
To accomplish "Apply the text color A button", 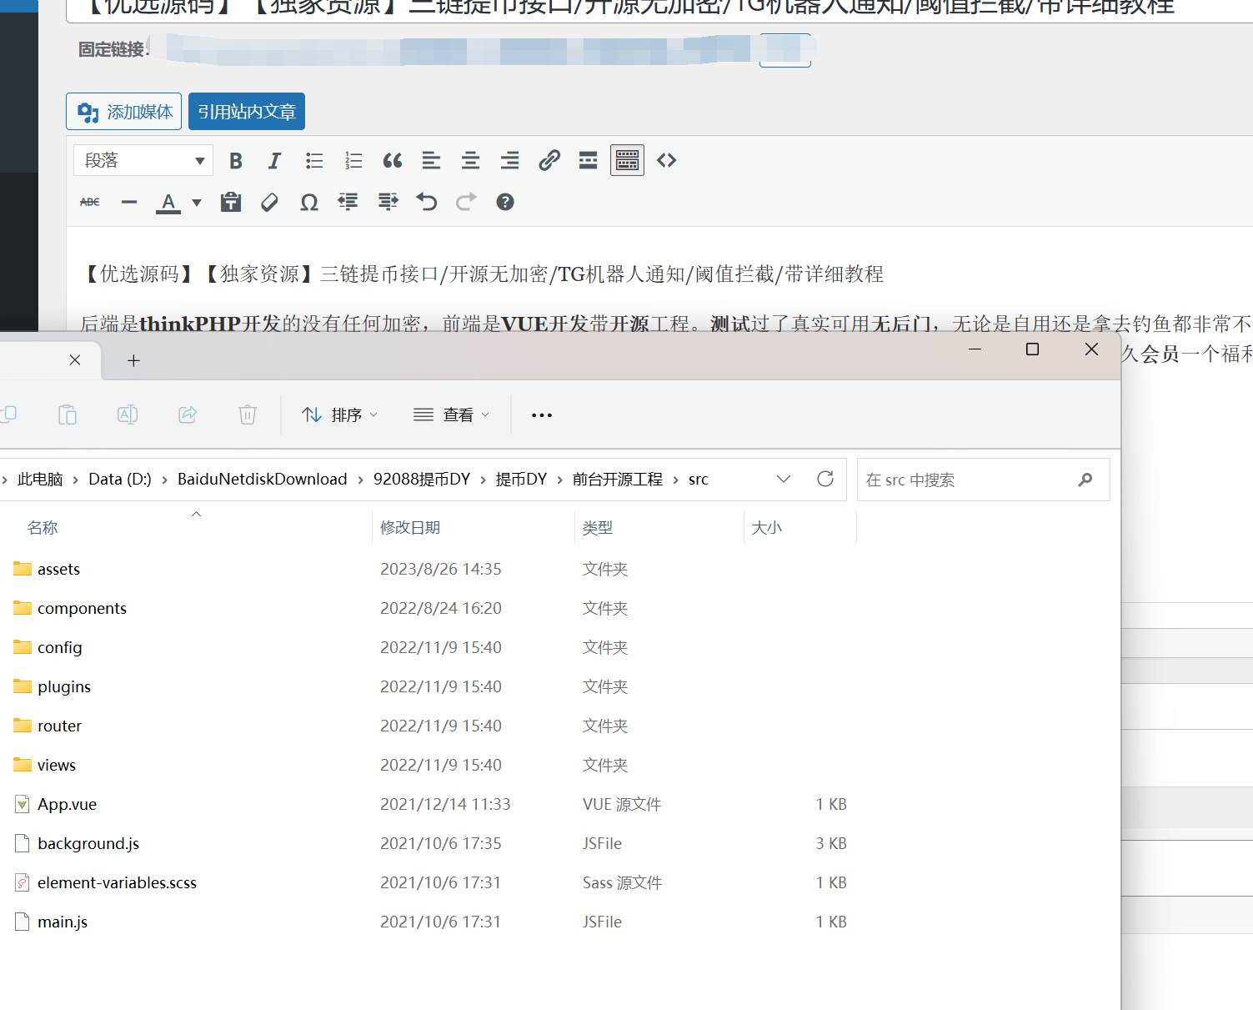I will pyautogui.click(x=168, y=202).
